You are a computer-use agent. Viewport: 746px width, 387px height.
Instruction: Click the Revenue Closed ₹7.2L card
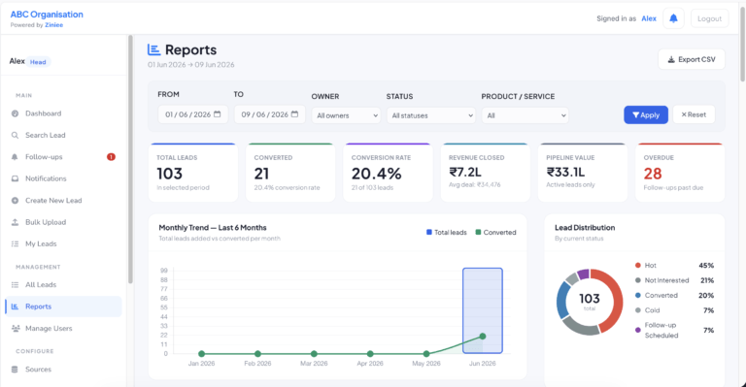pyautogui.click(x=486, y=173)
